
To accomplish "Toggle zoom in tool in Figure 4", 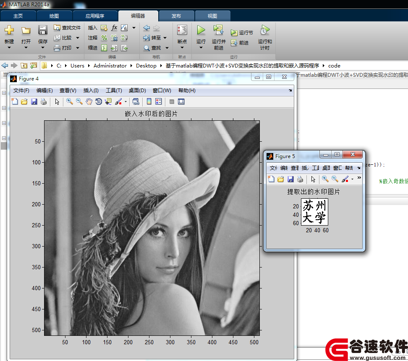I will (70, 101).
